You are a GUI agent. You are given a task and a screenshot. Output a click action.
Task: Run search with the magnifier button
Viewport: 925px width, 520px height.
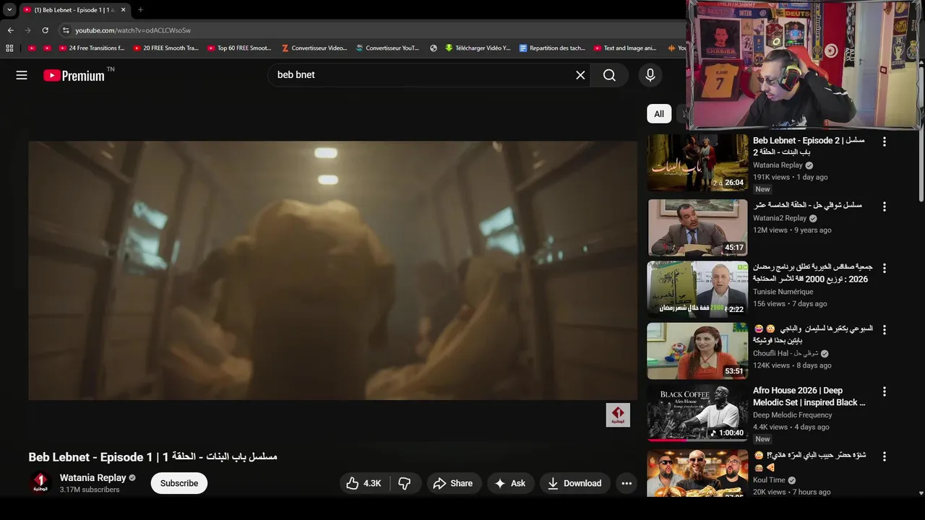[x=609, y=75]
